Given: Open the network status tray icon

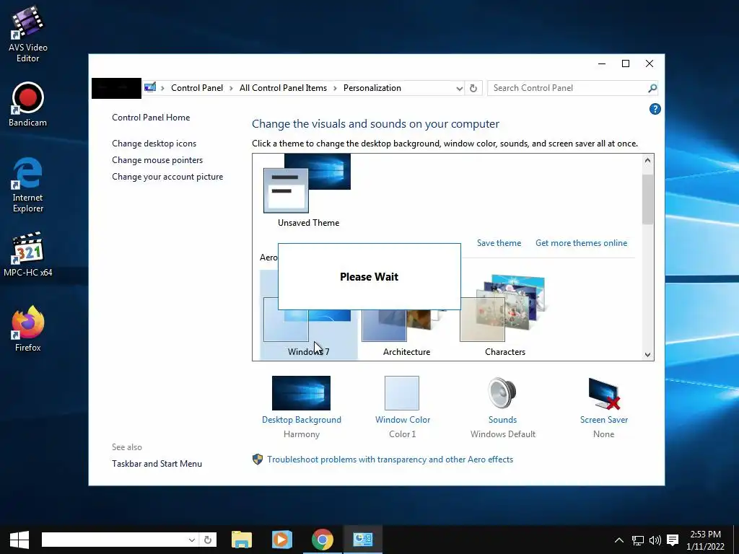Looking at the screenshot, I should (x=638, y=540).
